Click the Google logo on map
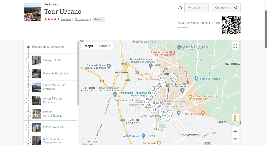Screen dimensions: 267x145 (87, 144)
